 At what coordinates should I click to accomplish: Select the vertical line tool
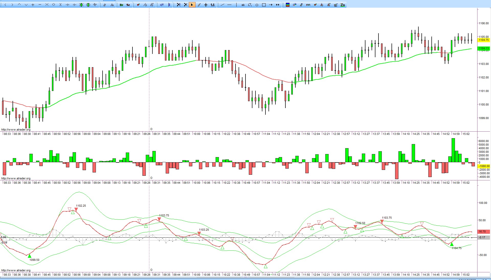(x=236, y=5)
